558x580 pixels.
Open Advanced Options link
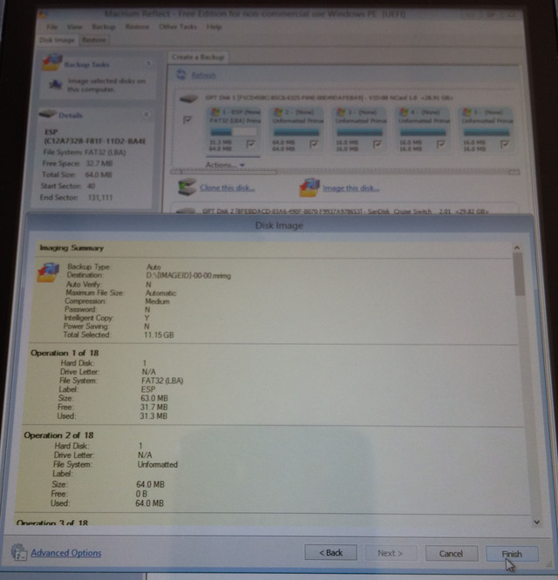66,553
